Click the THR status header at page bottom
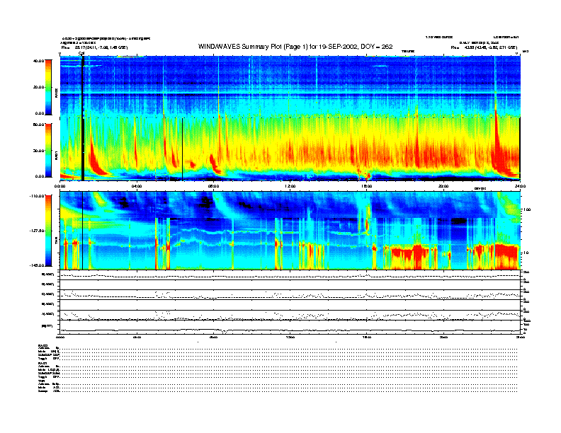 [41, 381]
